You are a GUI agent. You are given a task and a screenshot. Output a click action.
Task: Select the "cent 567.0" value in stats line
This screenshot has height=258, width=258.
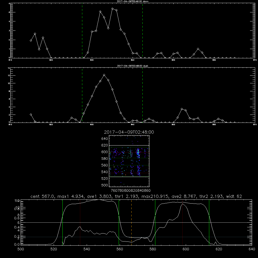pyautogui.click(x=43, y=196)
